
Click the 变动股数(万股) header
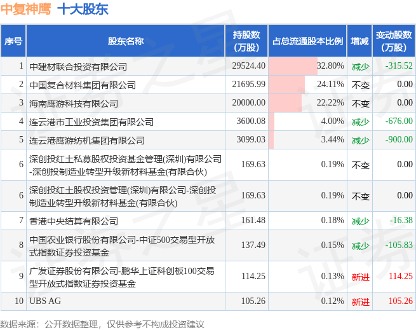tap(394, 41)
